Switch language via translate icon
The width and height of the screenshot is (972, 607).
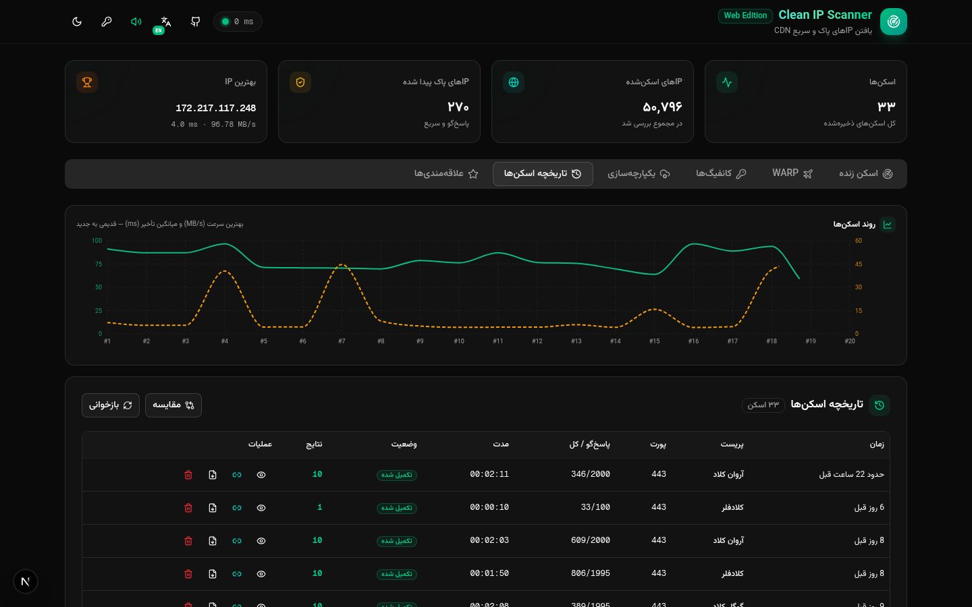[x=166, y=22]
